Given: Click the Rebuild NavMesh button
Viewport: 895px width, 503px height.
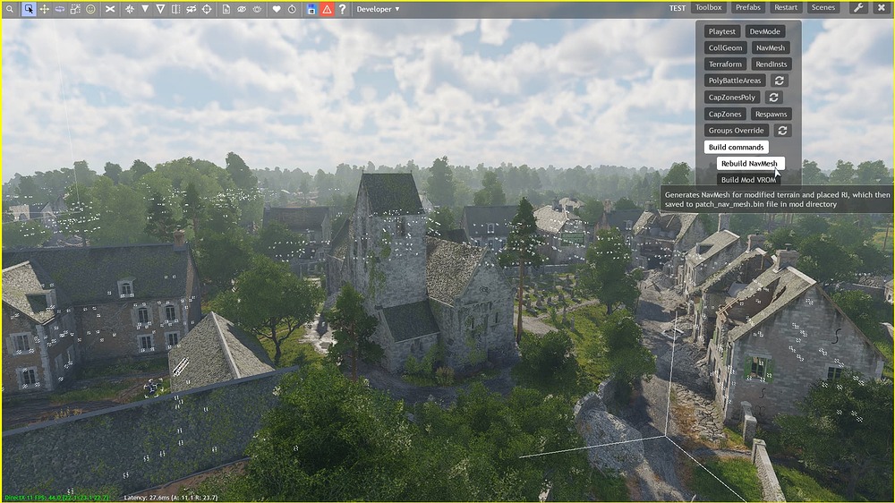Looking at the screenshot, I should click(x=750, y=164).
